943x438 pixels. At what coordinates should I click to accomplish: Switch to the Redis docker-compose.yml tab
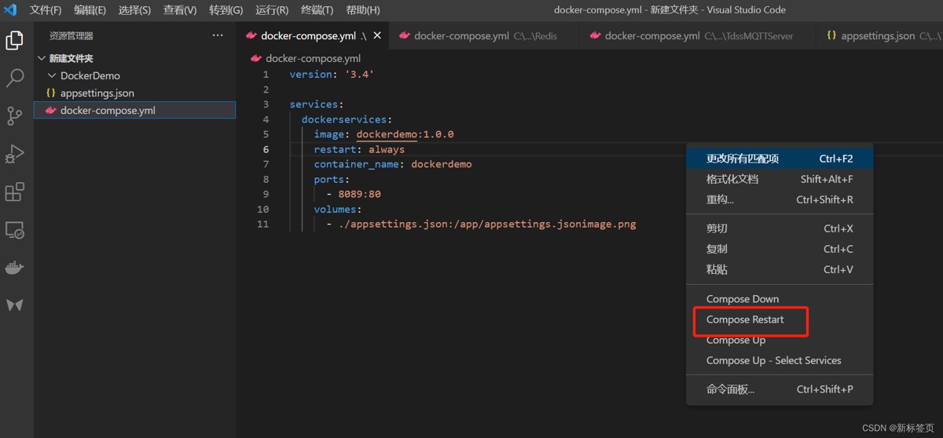coord(479,35)
